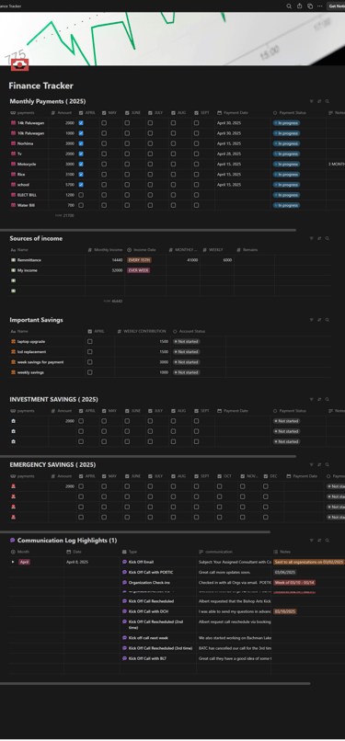Open EVER WEEK income date select
Viewport: 345px width, 741px height.
tap(139, 270)
